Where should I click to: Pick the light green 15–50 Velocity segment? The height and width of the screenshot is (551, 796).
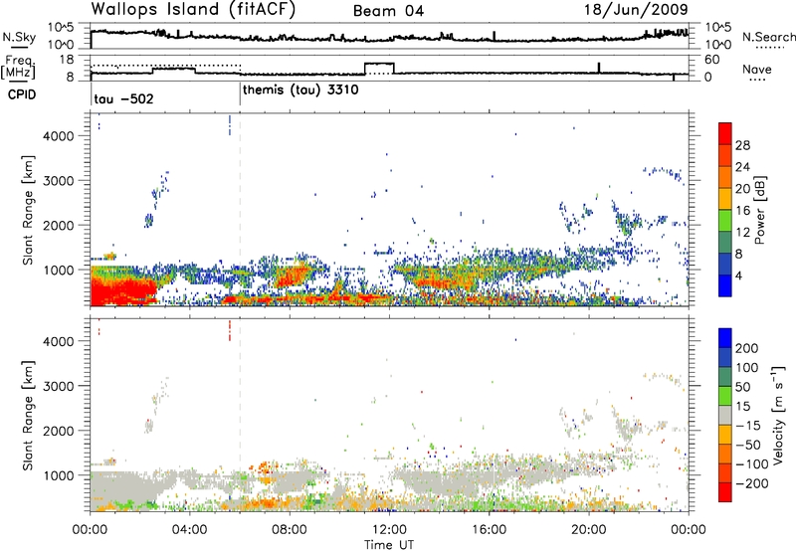pyautogui.click(x=725, y=395)
